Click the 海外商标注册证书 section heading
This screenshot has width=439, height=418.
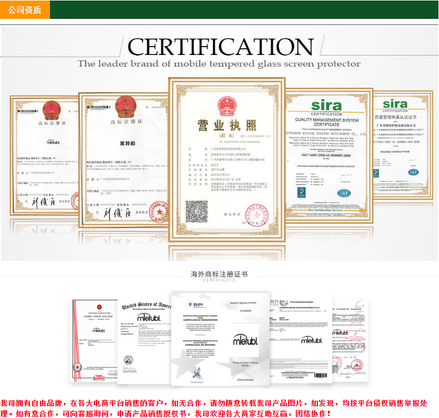[219, 274]
